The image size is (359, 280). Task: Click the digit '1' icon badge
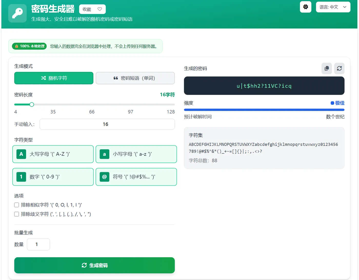click(21, 177)
